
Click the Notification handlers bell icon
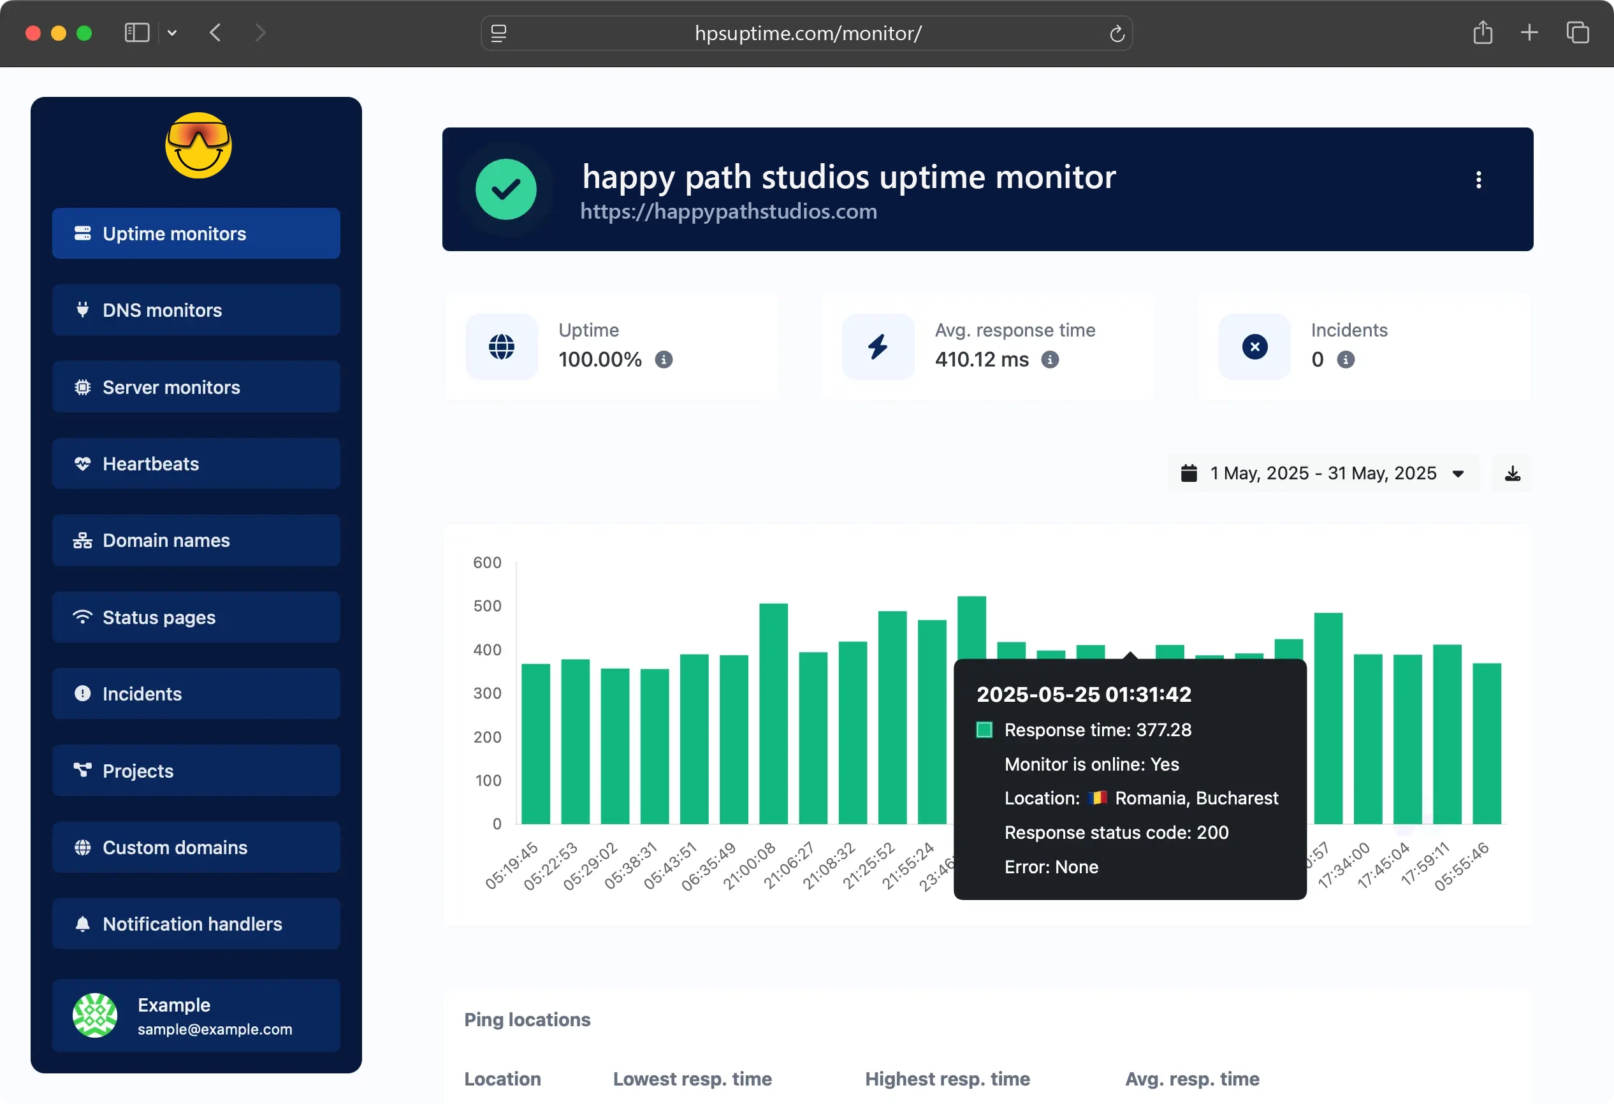pyautogui.click(x=83, y=924)
